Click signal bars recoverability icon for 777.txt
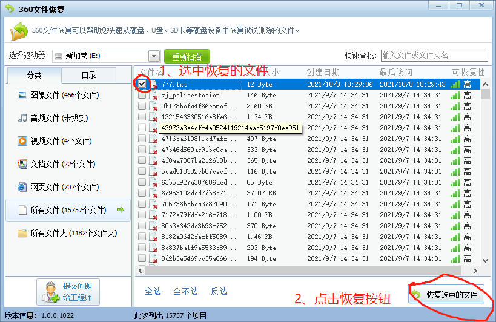The width and height of the screenshot is (496, 322). pyautogui.click(x=455, y=84)
